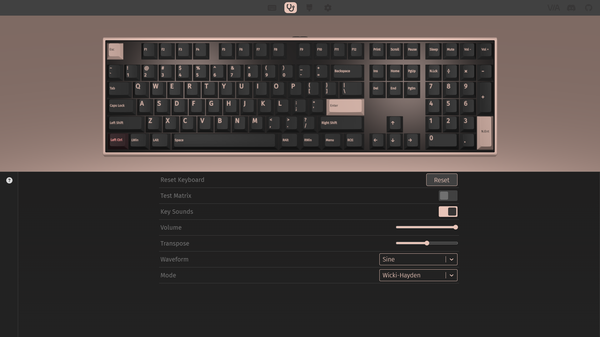The height and width of the screenshot is (337, 600).
Task: Click the Enter key on the keyboard
Action: [345, 106]
